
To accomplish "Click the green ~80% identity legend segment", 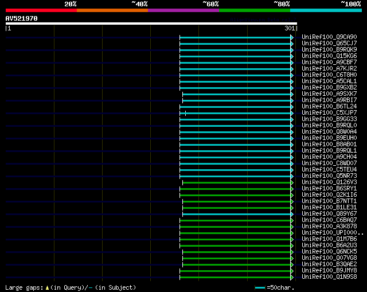I will point(255,10).
